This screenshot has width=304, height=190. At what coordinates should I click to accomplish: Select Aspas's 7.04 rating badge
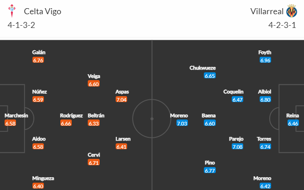[121, 99]
